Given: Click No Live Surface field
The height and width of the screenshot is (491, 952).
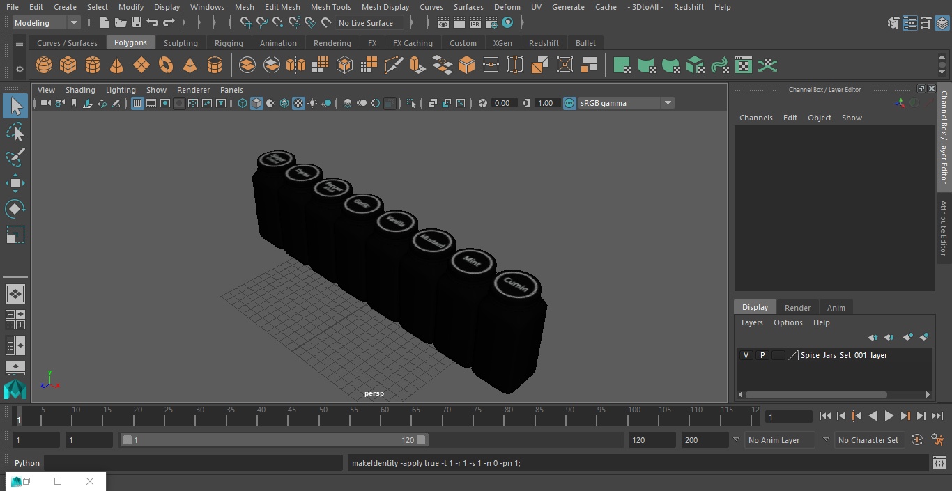Looking at the screenshot, I should click(x=369, y=23).
